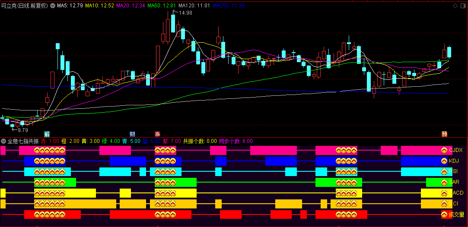The width and height of the screenshot is (468, 227).
Task: Click the last cyan candlestick on the right
Action: coord(449,52)
